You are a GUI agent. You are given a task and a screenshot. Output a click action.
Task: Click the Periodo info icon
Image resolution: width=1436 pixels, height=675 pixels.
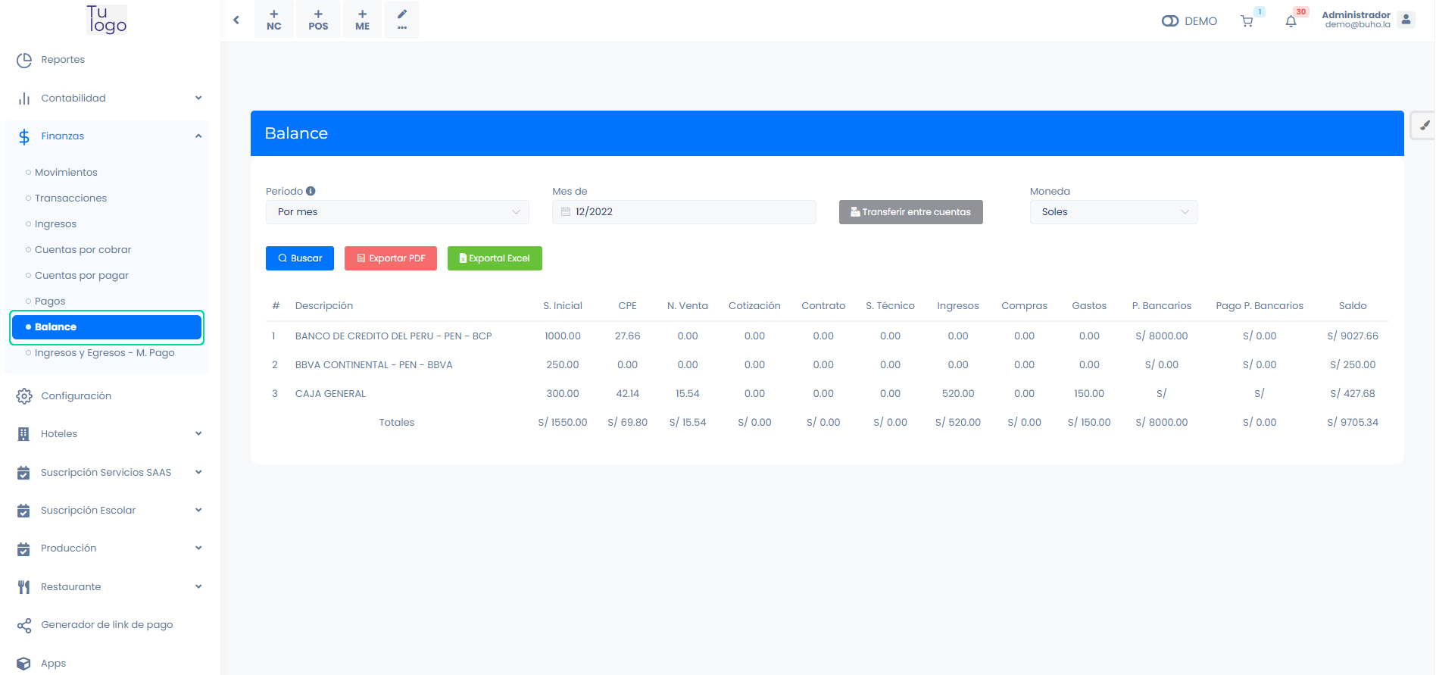[x=311, y=191]
